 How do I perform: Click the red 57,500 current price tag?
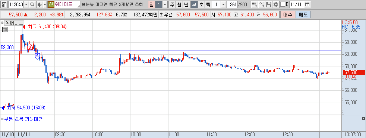click(353, 73)
